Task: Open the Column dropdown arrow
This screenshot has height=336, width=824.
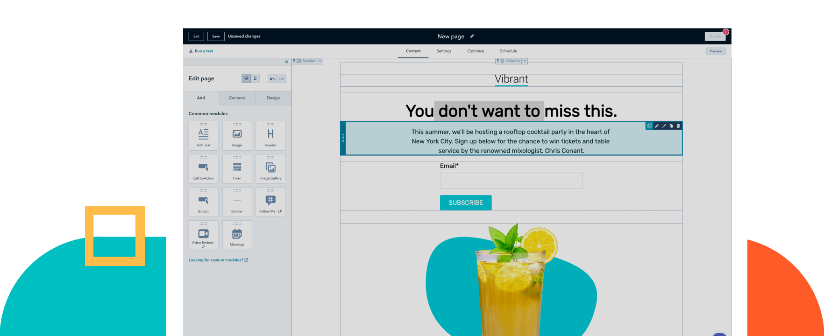Action: coord(525,61)
